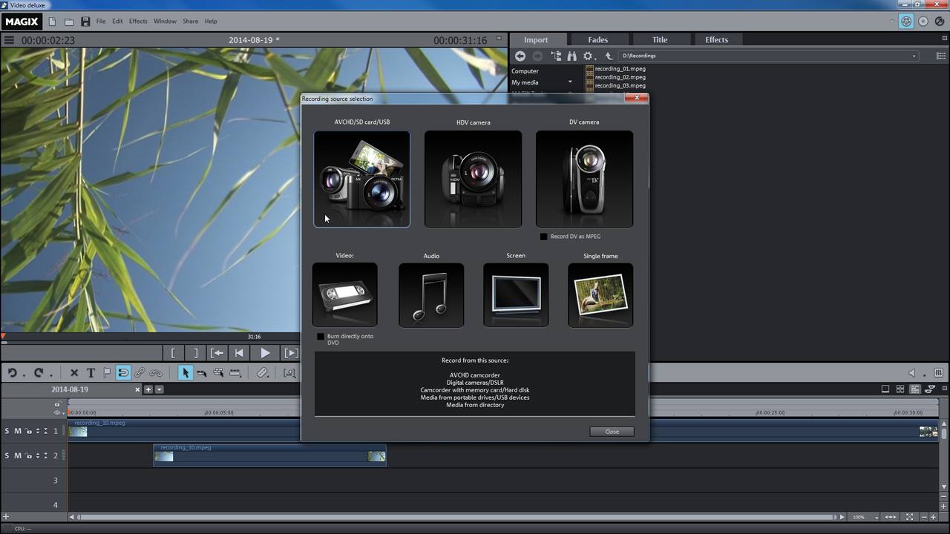
Task: Open the My media dropdown
Action: coord(570,82)
